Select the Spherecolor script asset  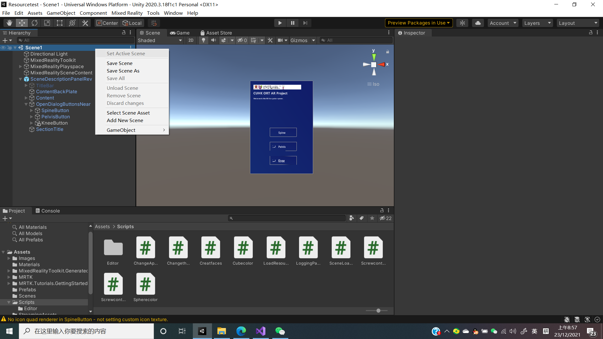[145, 287]
